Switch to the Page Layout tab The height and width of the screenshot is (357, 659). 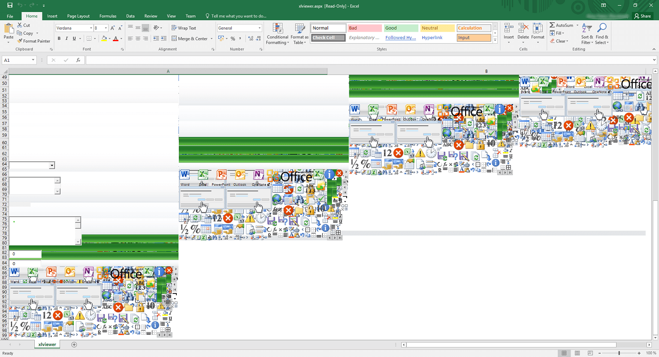coord(79,16)
